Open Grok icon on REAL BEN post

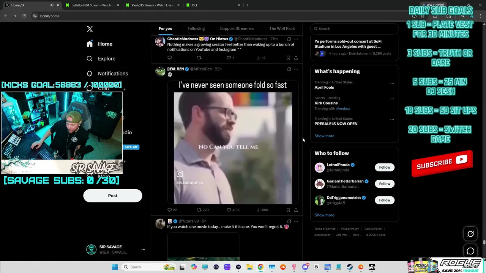point(289,69)
